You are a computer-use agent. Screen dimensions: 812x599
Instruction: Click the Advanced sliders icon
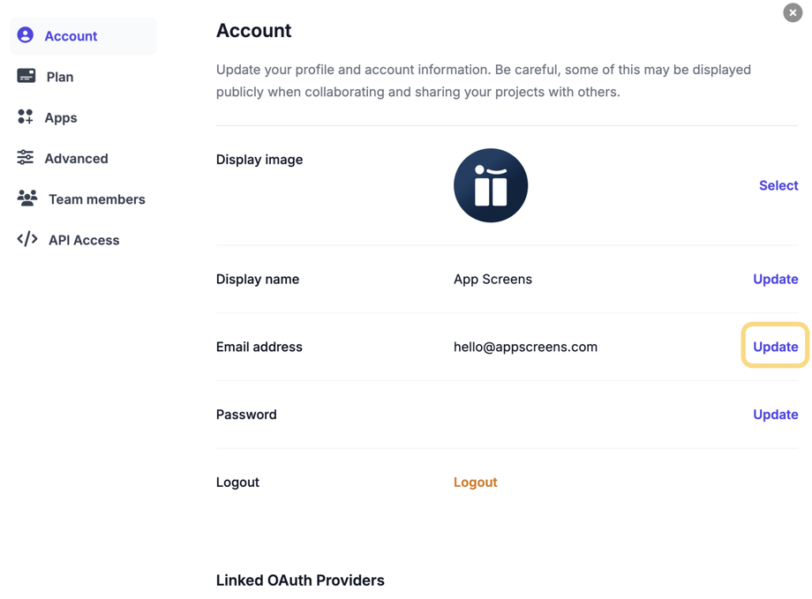point(26,158)
